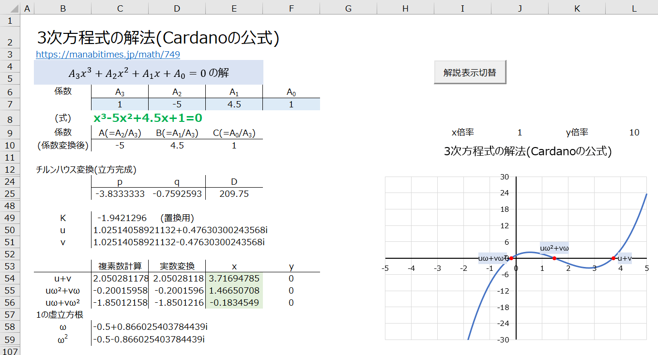This screenshot has width=658, height=355.
Task: Select row 25 header
Action: pos(10,194)
